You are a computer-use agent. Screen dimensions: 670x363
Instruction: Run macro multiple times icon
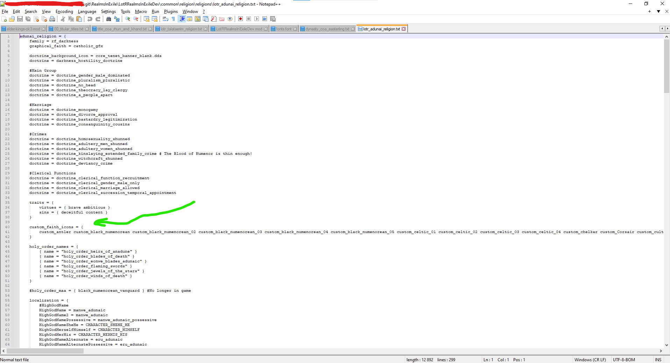(265, 19)
